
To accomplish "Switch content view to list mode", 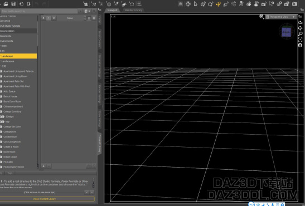I will (94, 18).
